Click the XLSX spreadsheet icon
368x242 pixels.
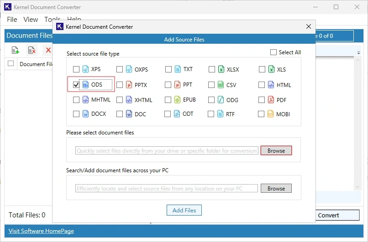[x=221, y=69]
